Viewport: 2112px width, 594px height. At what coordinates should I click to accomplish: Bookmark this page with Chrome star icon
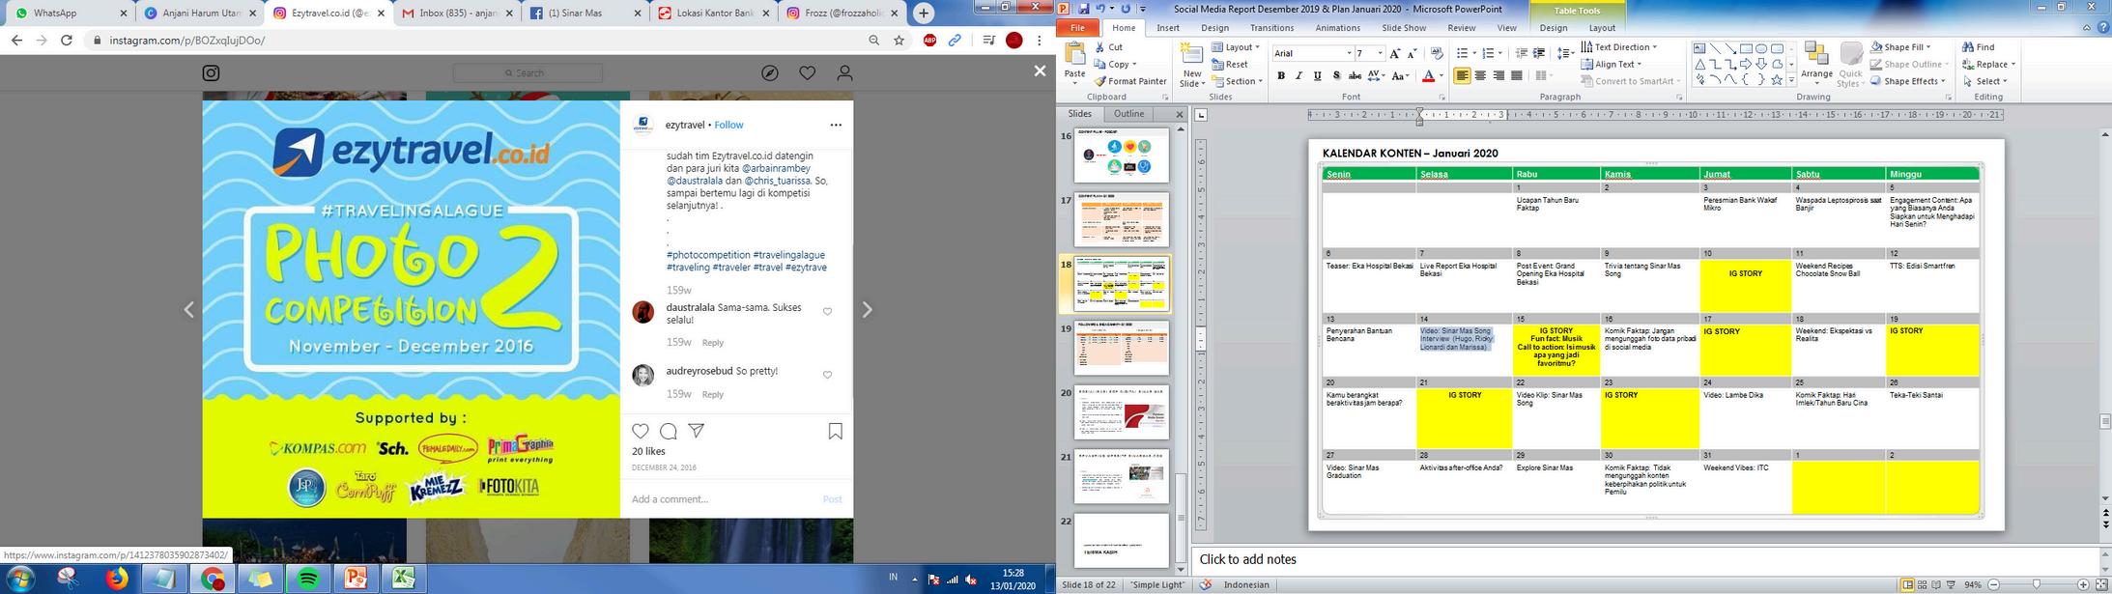(899, 41)
